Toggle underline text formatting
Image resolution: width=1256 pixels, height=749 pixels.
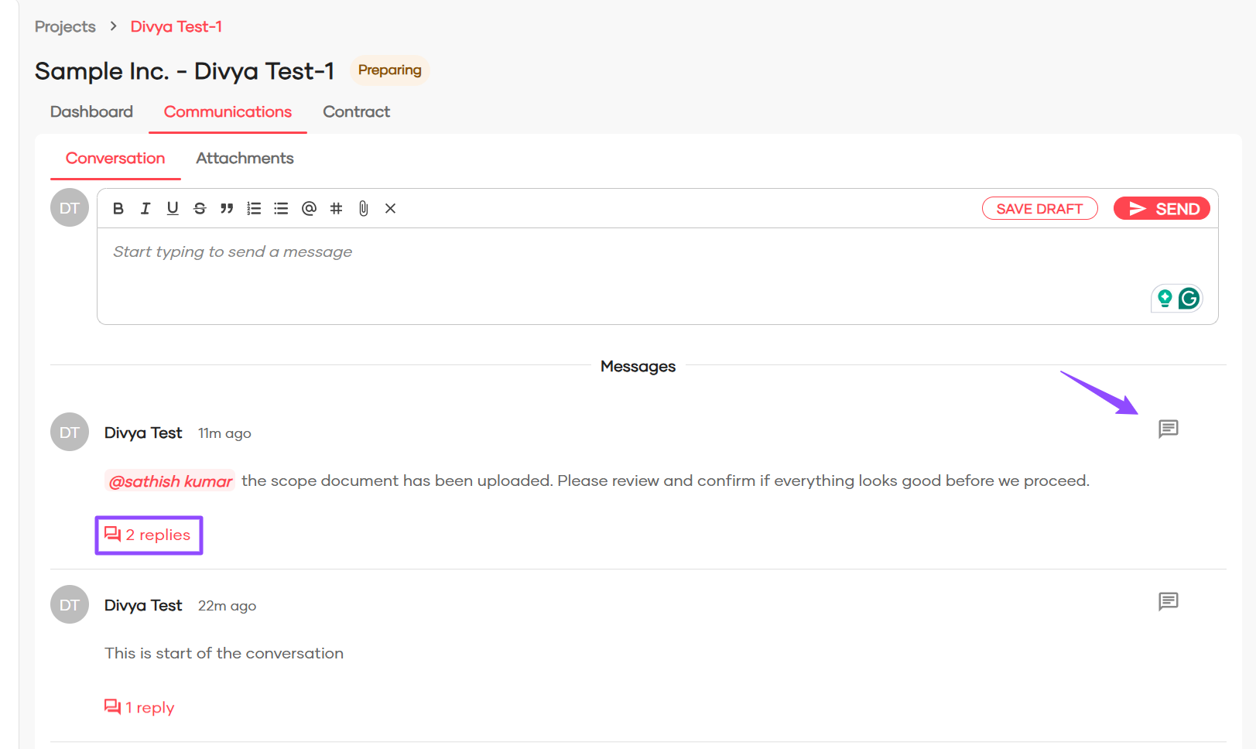[173, 208]
